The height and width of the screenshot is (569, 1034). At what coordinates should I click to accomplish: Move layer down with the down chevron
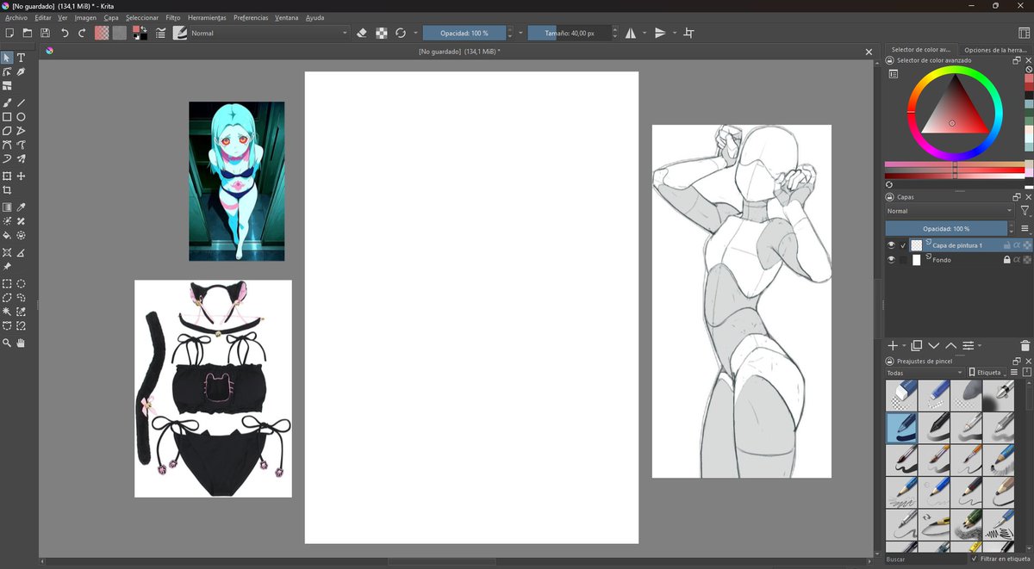tap(934, 345)
